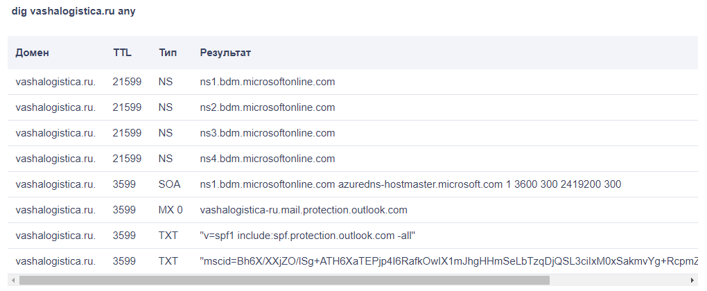707x291 pixels.
Task: Click the horizontal scrollbar thumb
Action: [284, 280]
